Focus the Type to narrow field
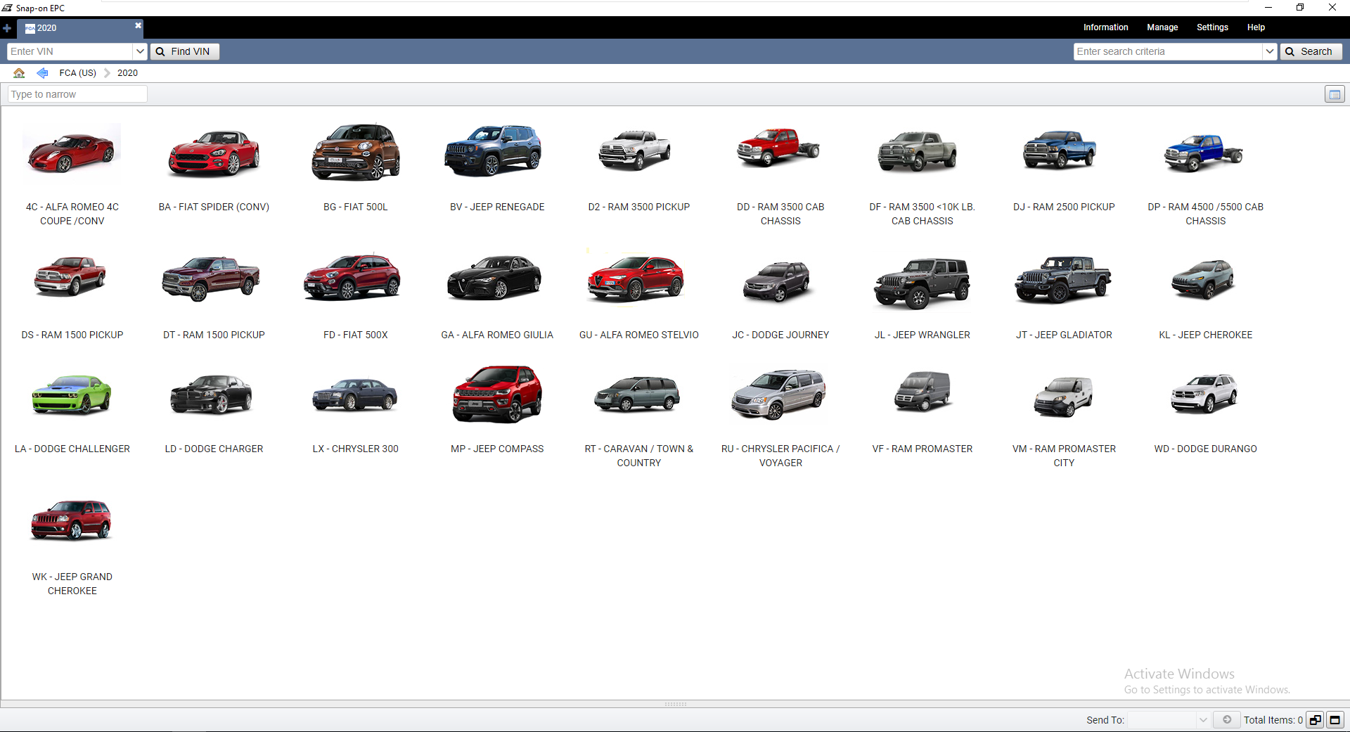The height and width of the screenshot is (732, 1350). [77, 94]
